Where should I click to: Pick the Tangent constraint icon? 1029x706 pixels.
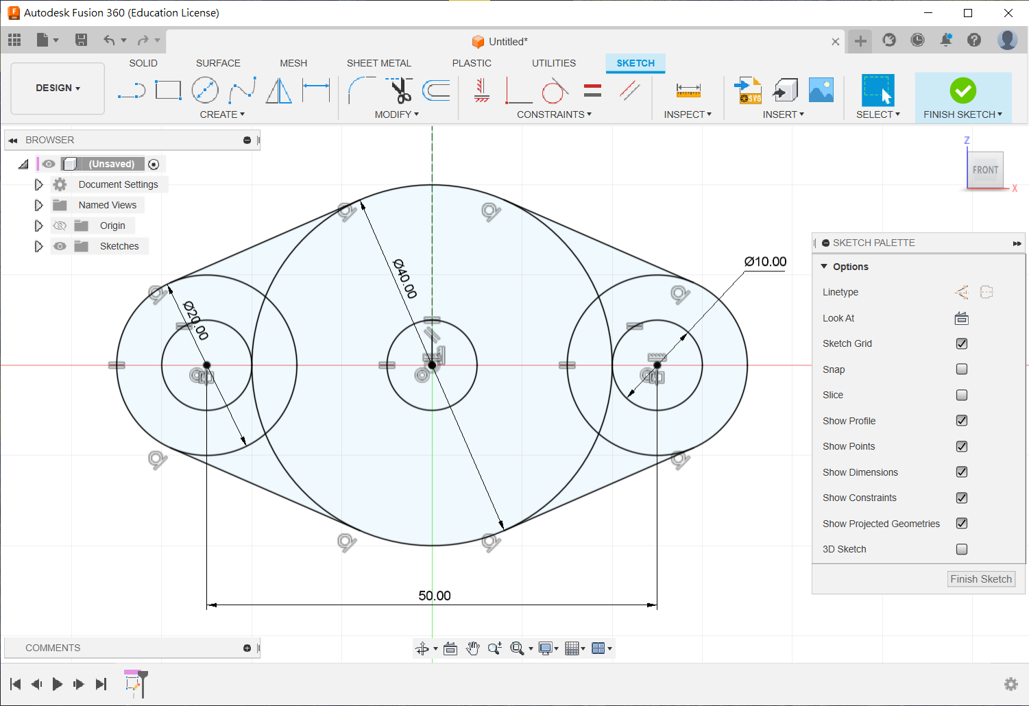(555, 90)
